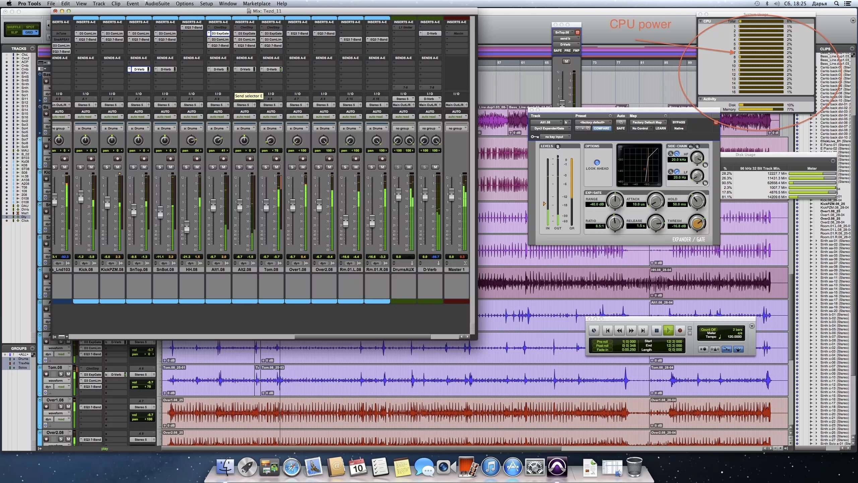Open the Factory Default Map dropdown
This screenshot has height=483, width=858.
tap(649, 122)
